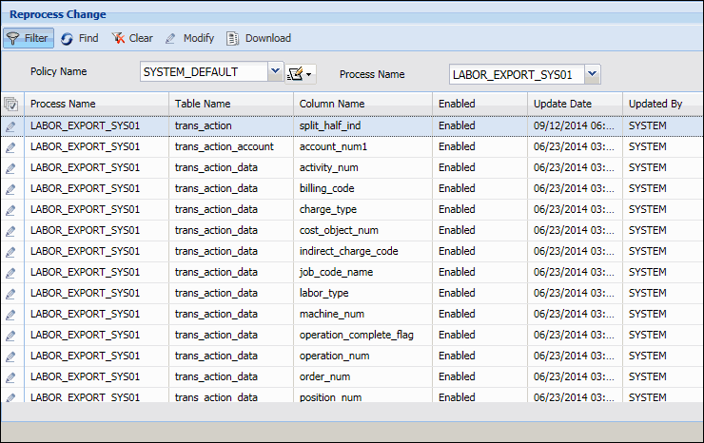Click edit pencil for labor_type row
704x443 pixels.
click(11, 293)
